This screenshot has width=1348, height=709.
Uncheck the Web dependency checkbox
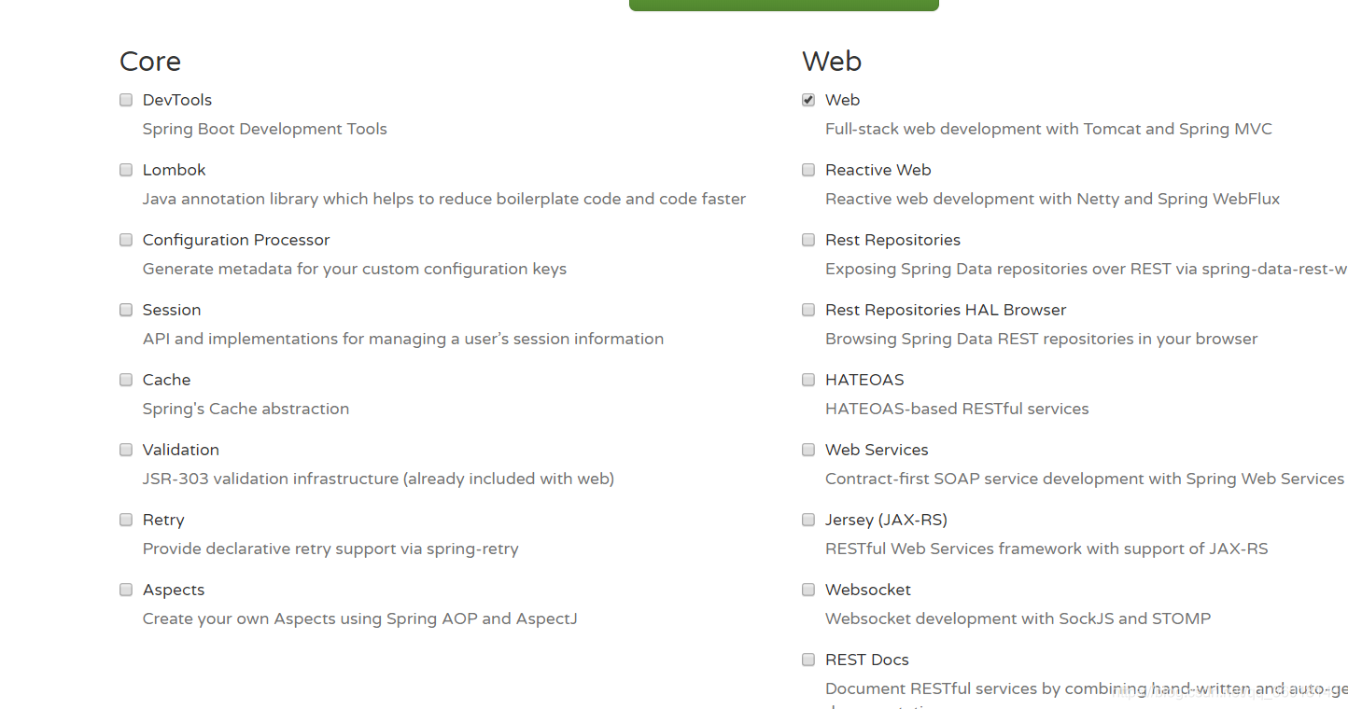point(808,100)
